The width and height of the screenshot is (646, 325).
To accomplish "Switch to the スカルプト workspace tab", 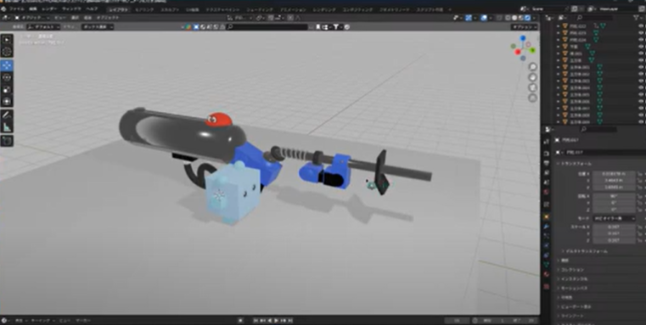I will [x=170, y=9].
